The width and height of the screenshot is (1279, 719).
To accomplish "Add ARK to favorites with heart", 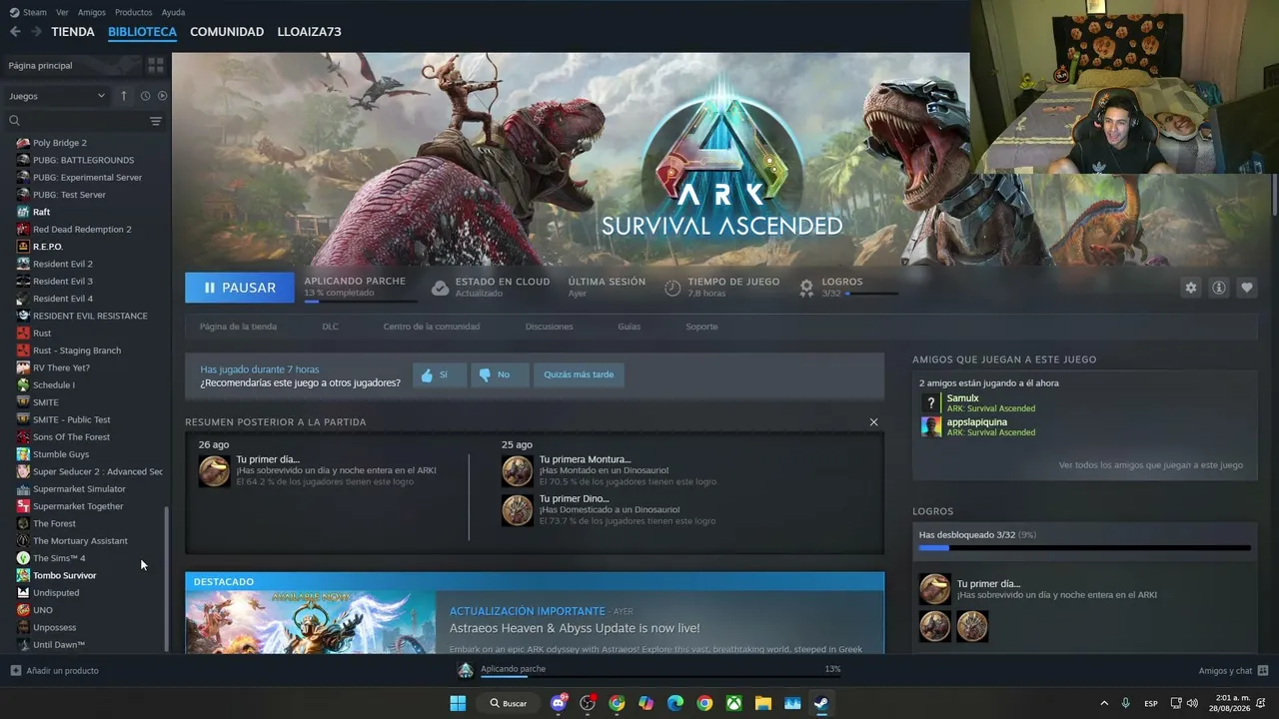I will pos(1247,288).
